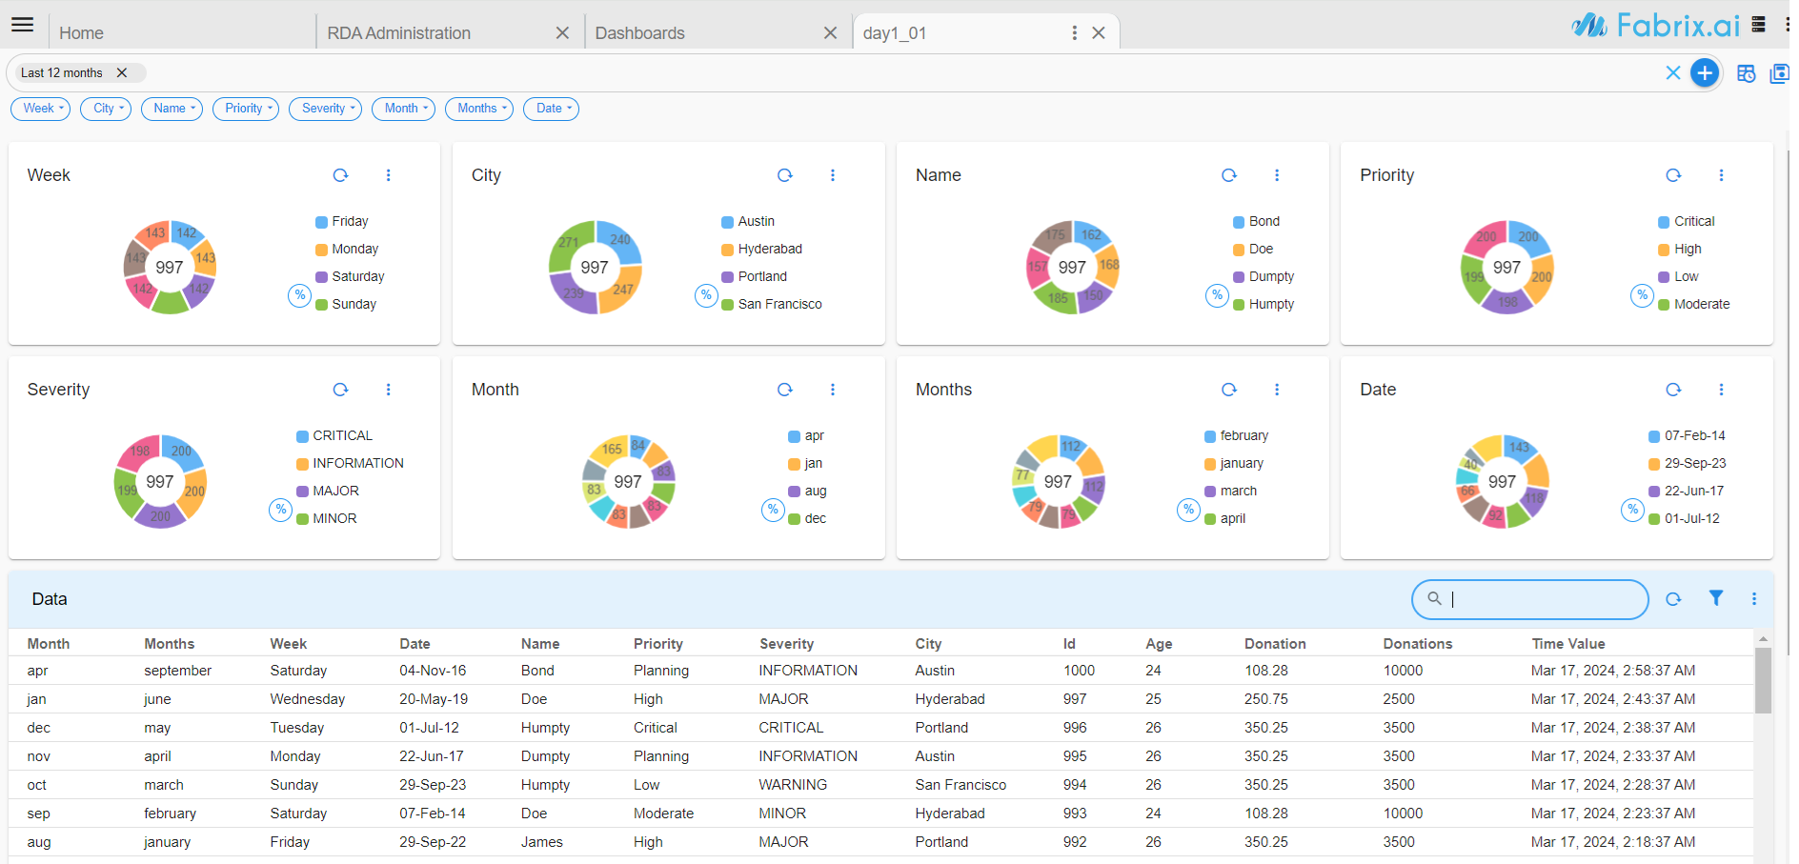
Task: Click the blue plus add-filter button
Action: (1704, 72)
